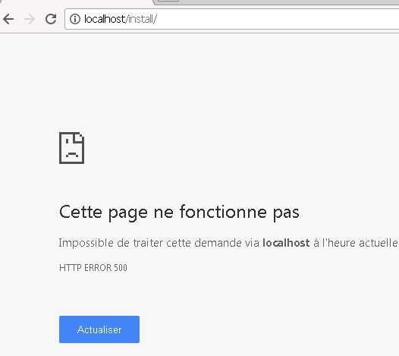This screenshot has height=356, width=399.
Task: View site information via the circled i icon
Action: (75, 19)
